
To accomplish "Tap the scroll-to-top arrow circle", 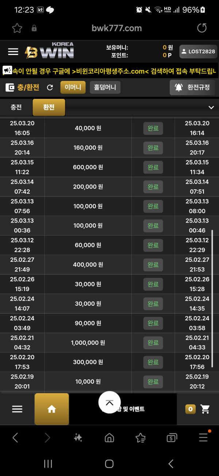I will 109,402.
